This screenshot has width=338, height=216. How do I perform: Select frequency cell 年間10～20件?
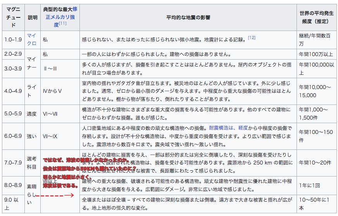[x=316, y=163]
